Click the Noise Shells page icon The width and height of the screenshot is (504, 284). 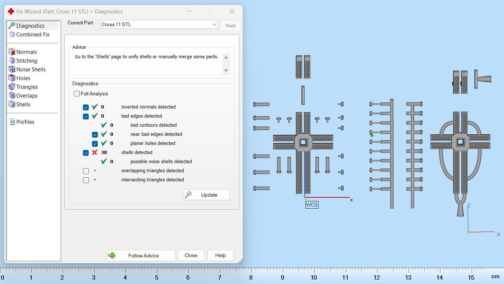pos(12,69)
